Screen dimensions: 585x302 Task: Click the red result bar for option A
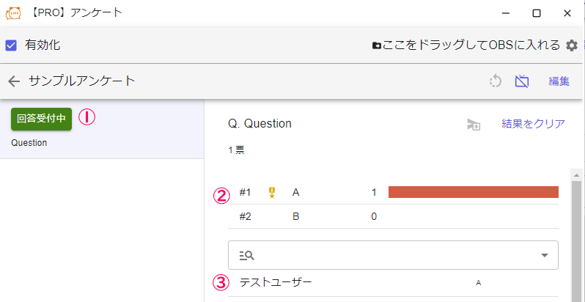click(473, 193)
